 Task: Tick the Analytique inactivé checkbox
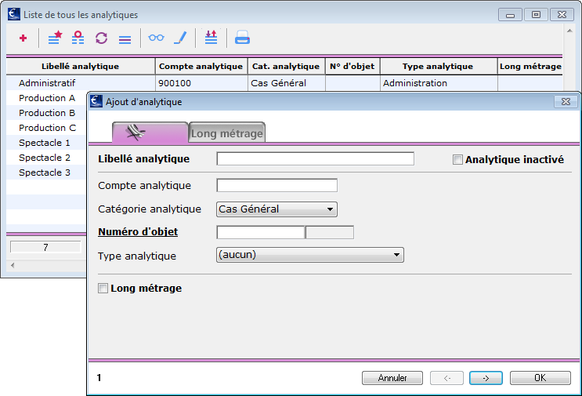pos(457,160)
